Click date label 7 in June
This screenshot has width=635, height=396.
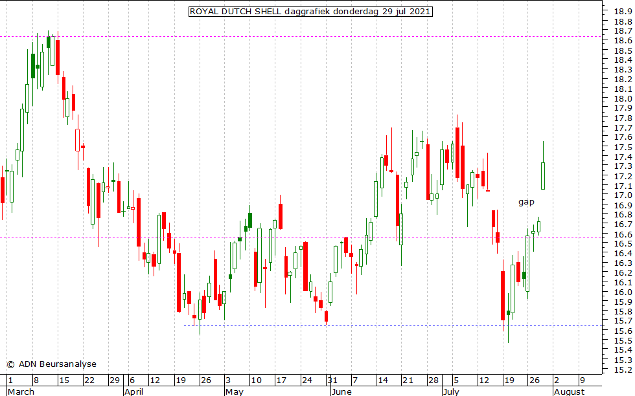pyautogui.click(x=355, y=380)
